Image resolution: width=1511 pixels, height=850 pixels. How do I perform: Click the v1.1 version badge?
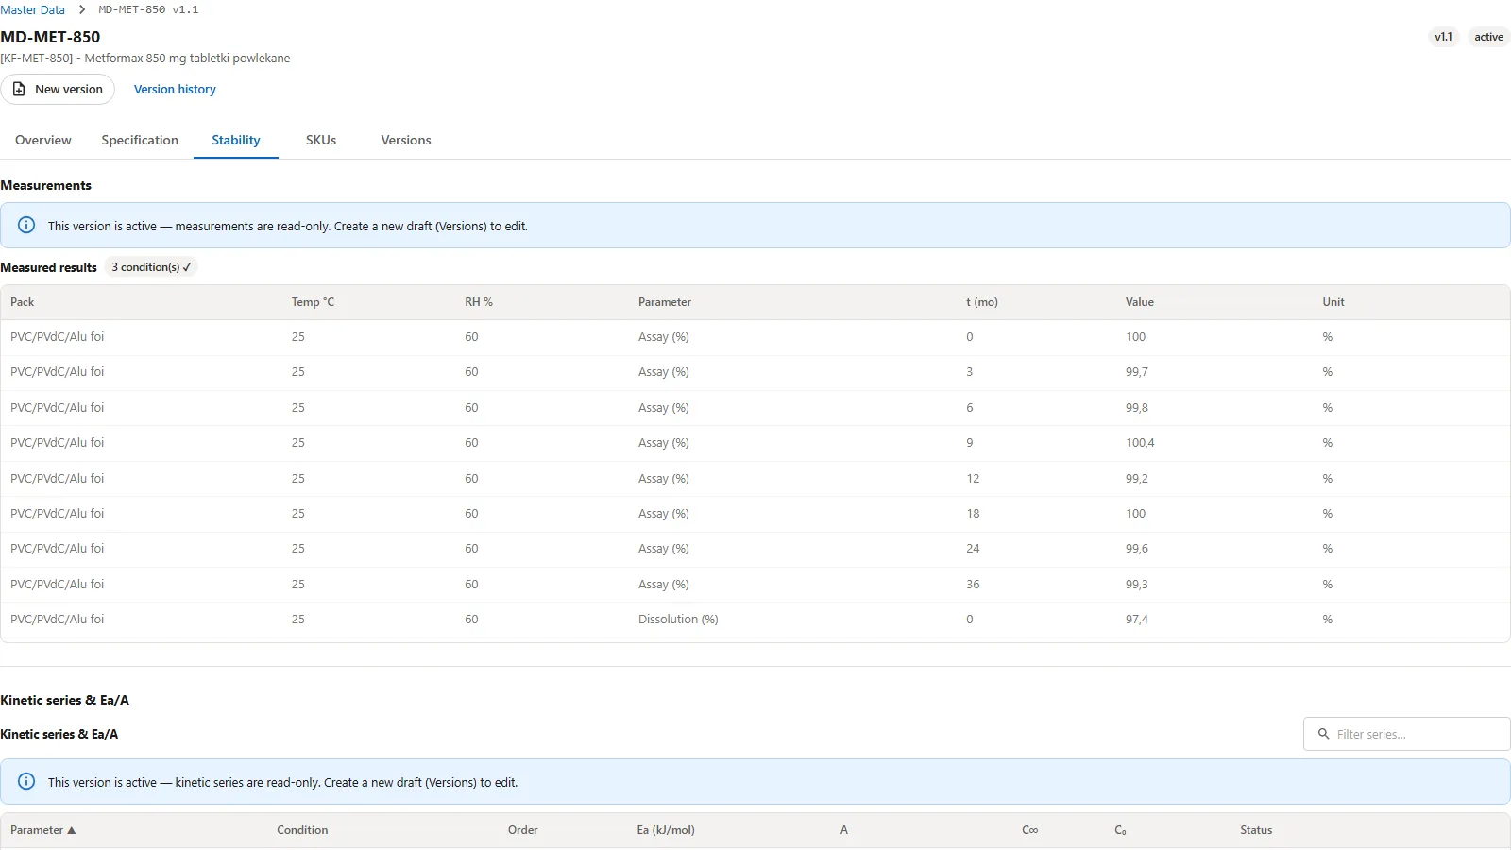click(1444, 37)
